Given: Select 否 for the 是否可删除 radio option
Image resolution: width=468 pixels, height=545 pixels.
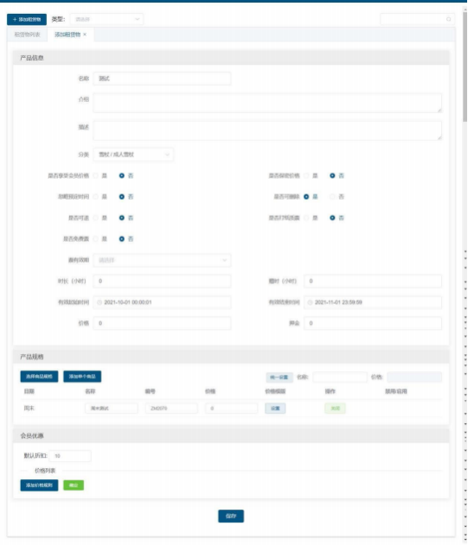Looking at the screenshot, I should (x=332, y=197).
